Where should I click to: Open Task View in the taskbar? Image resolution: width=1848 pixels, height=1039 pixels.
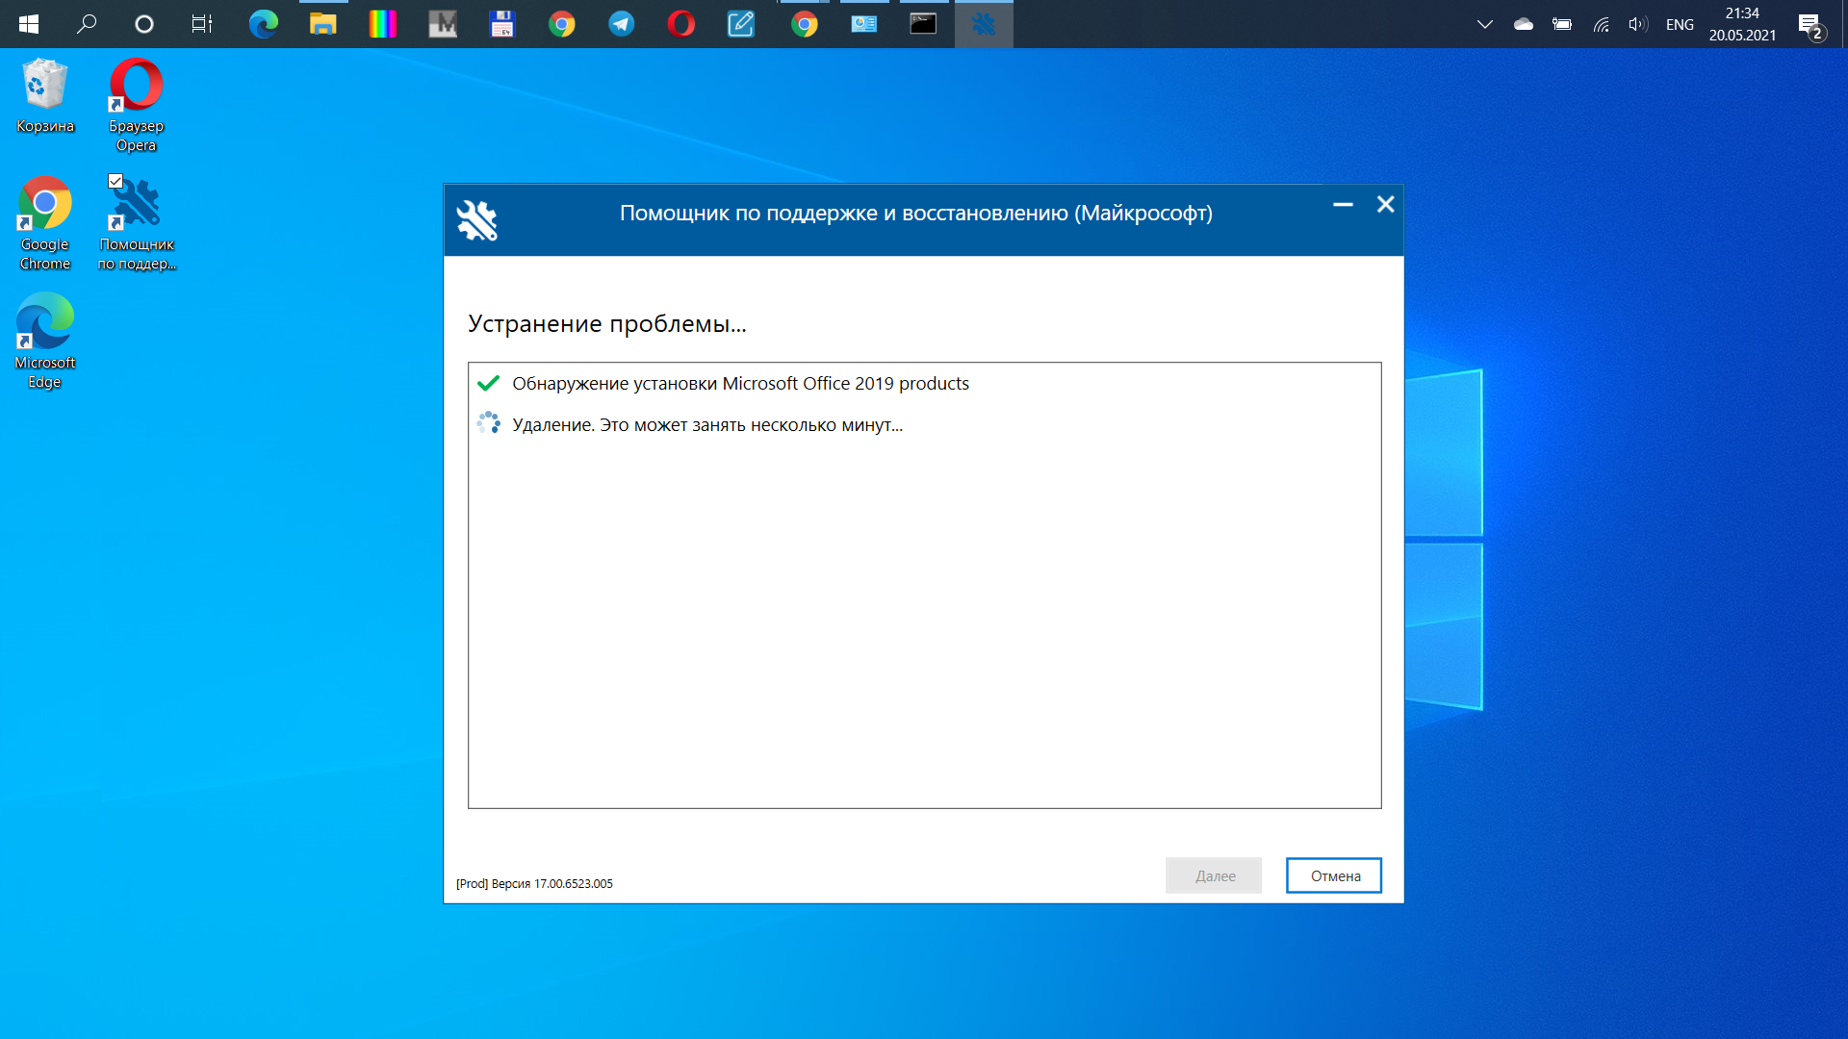(x=201, y=24)
